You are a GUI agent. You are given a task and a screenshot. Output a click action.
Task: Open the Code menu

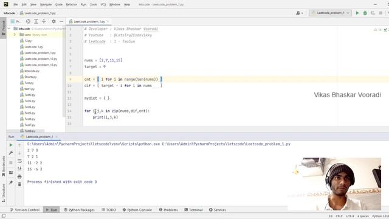(59, 4)
